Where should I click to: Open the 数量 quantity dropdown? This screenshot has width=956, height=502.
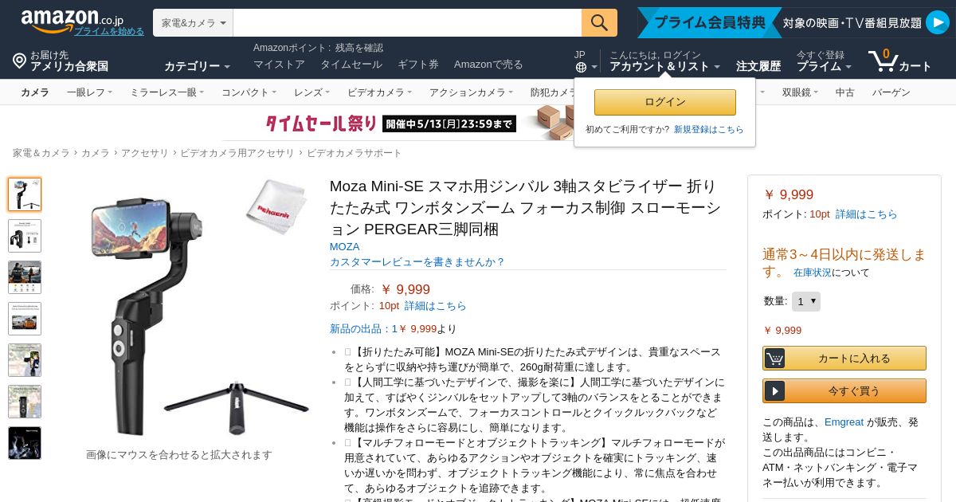(806, 301)
